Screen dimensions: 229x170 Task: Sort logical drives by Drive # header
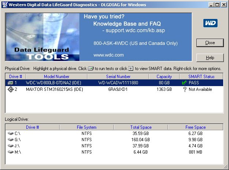click(x=33, y=127)
